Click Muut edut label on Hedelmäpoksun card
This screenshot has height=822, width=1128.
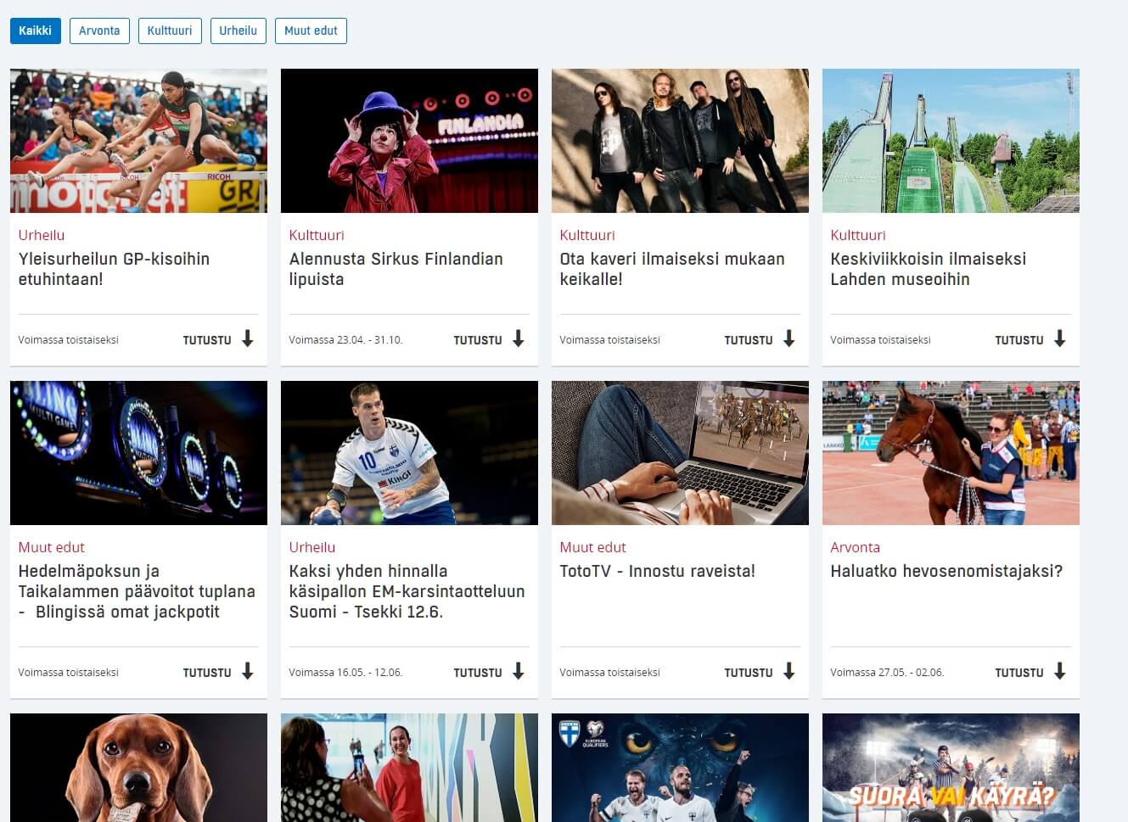pyautogui.click(x=52, y=547)
